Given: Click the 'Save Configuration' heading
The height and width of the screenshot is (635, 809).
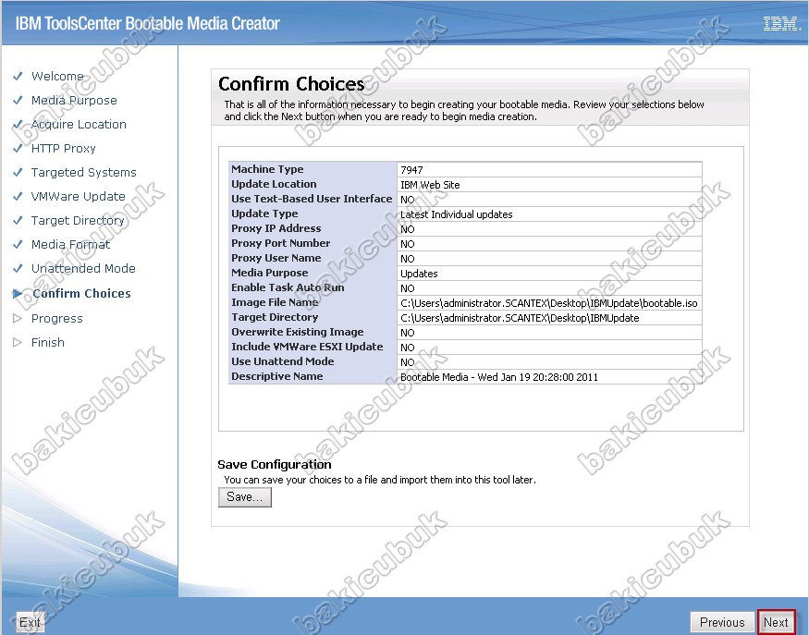Looking at the screenshot, I should (x=274, y=464).
